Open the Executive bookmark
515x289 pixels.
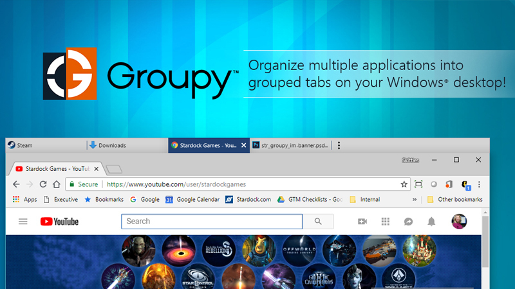(x=61, y=199)
